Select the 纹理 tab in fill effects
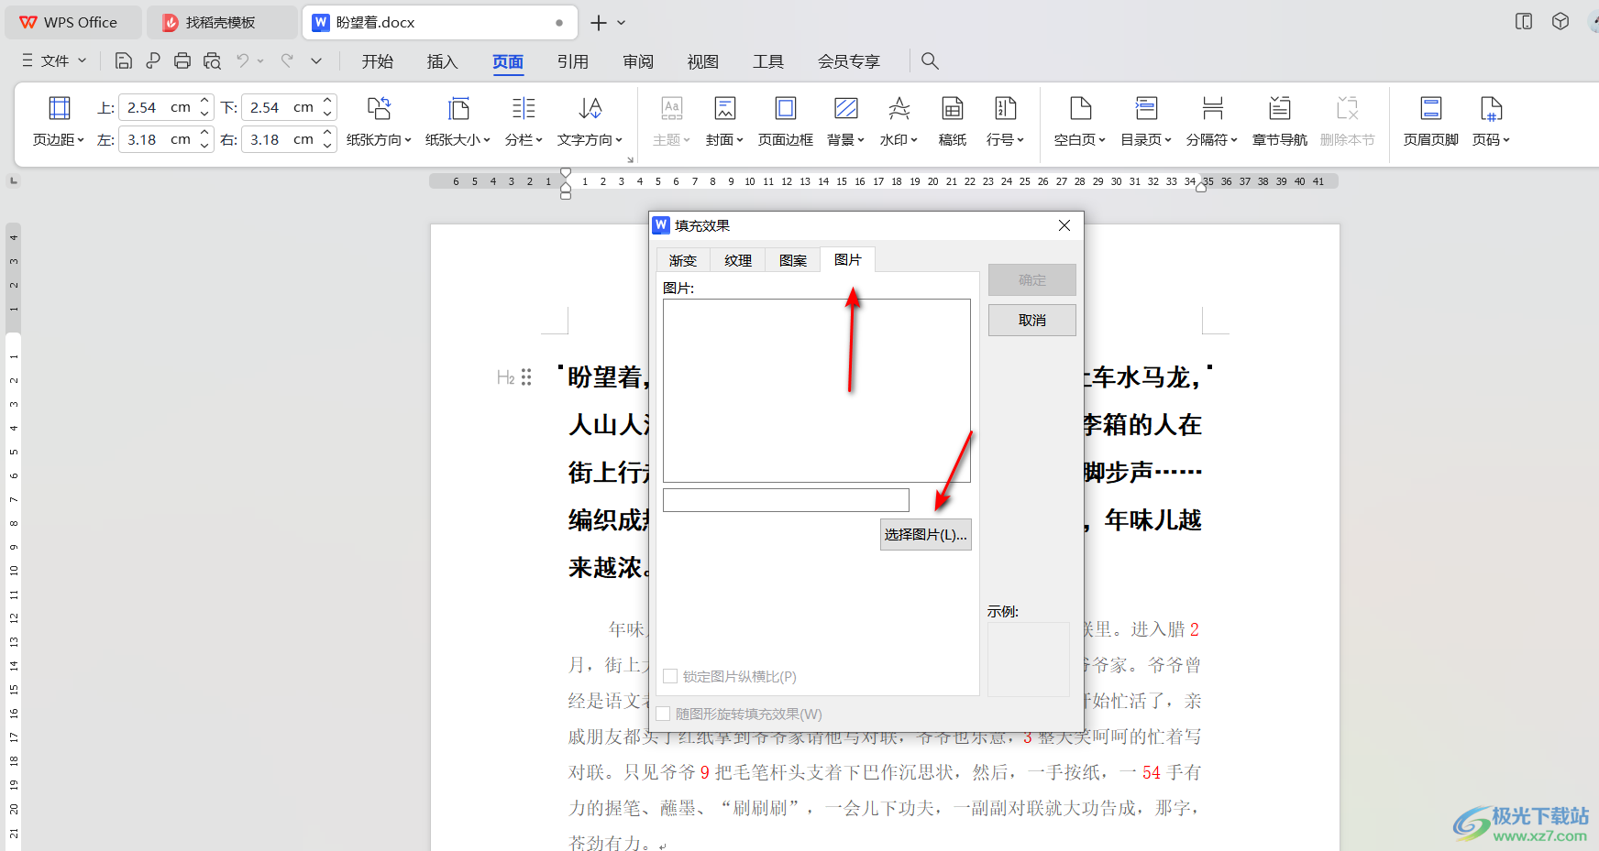This screenshot has height=851, width=1599. click(738, 260)
